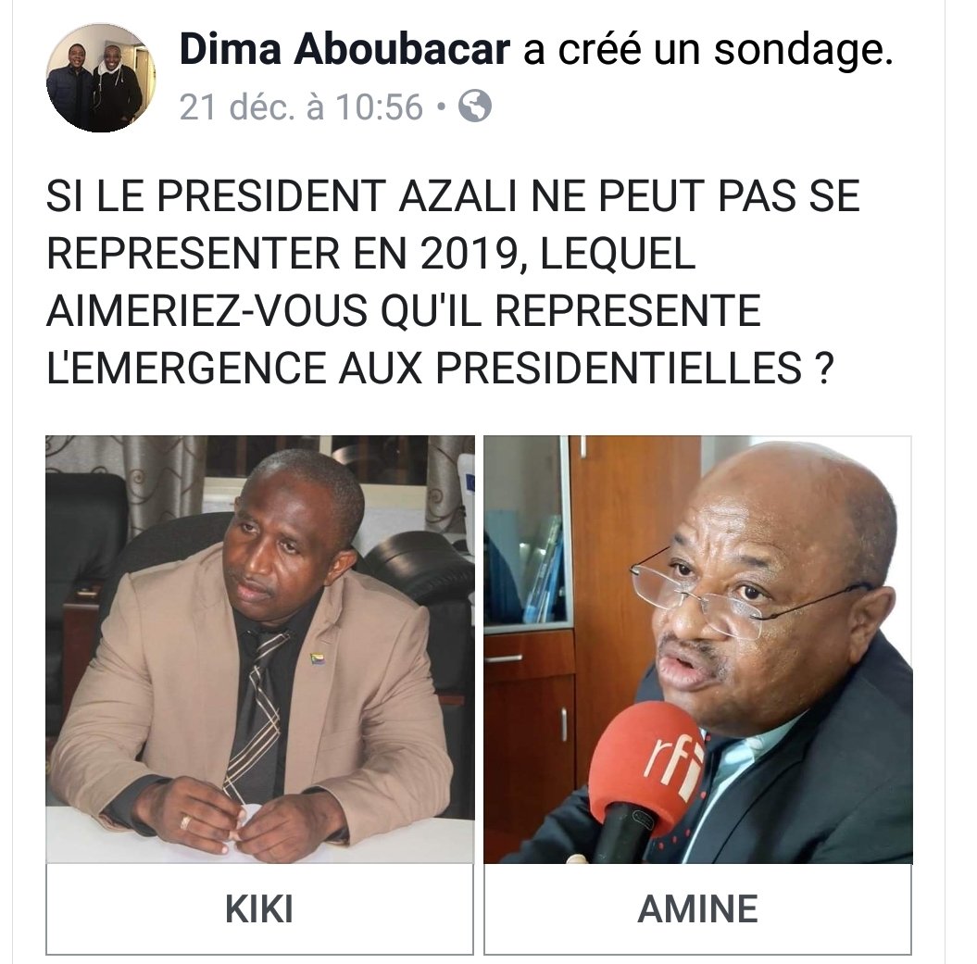Open the 21 déc. à 10:56 timestamp
The image size is (977, 964).
(x=302, y=107)
